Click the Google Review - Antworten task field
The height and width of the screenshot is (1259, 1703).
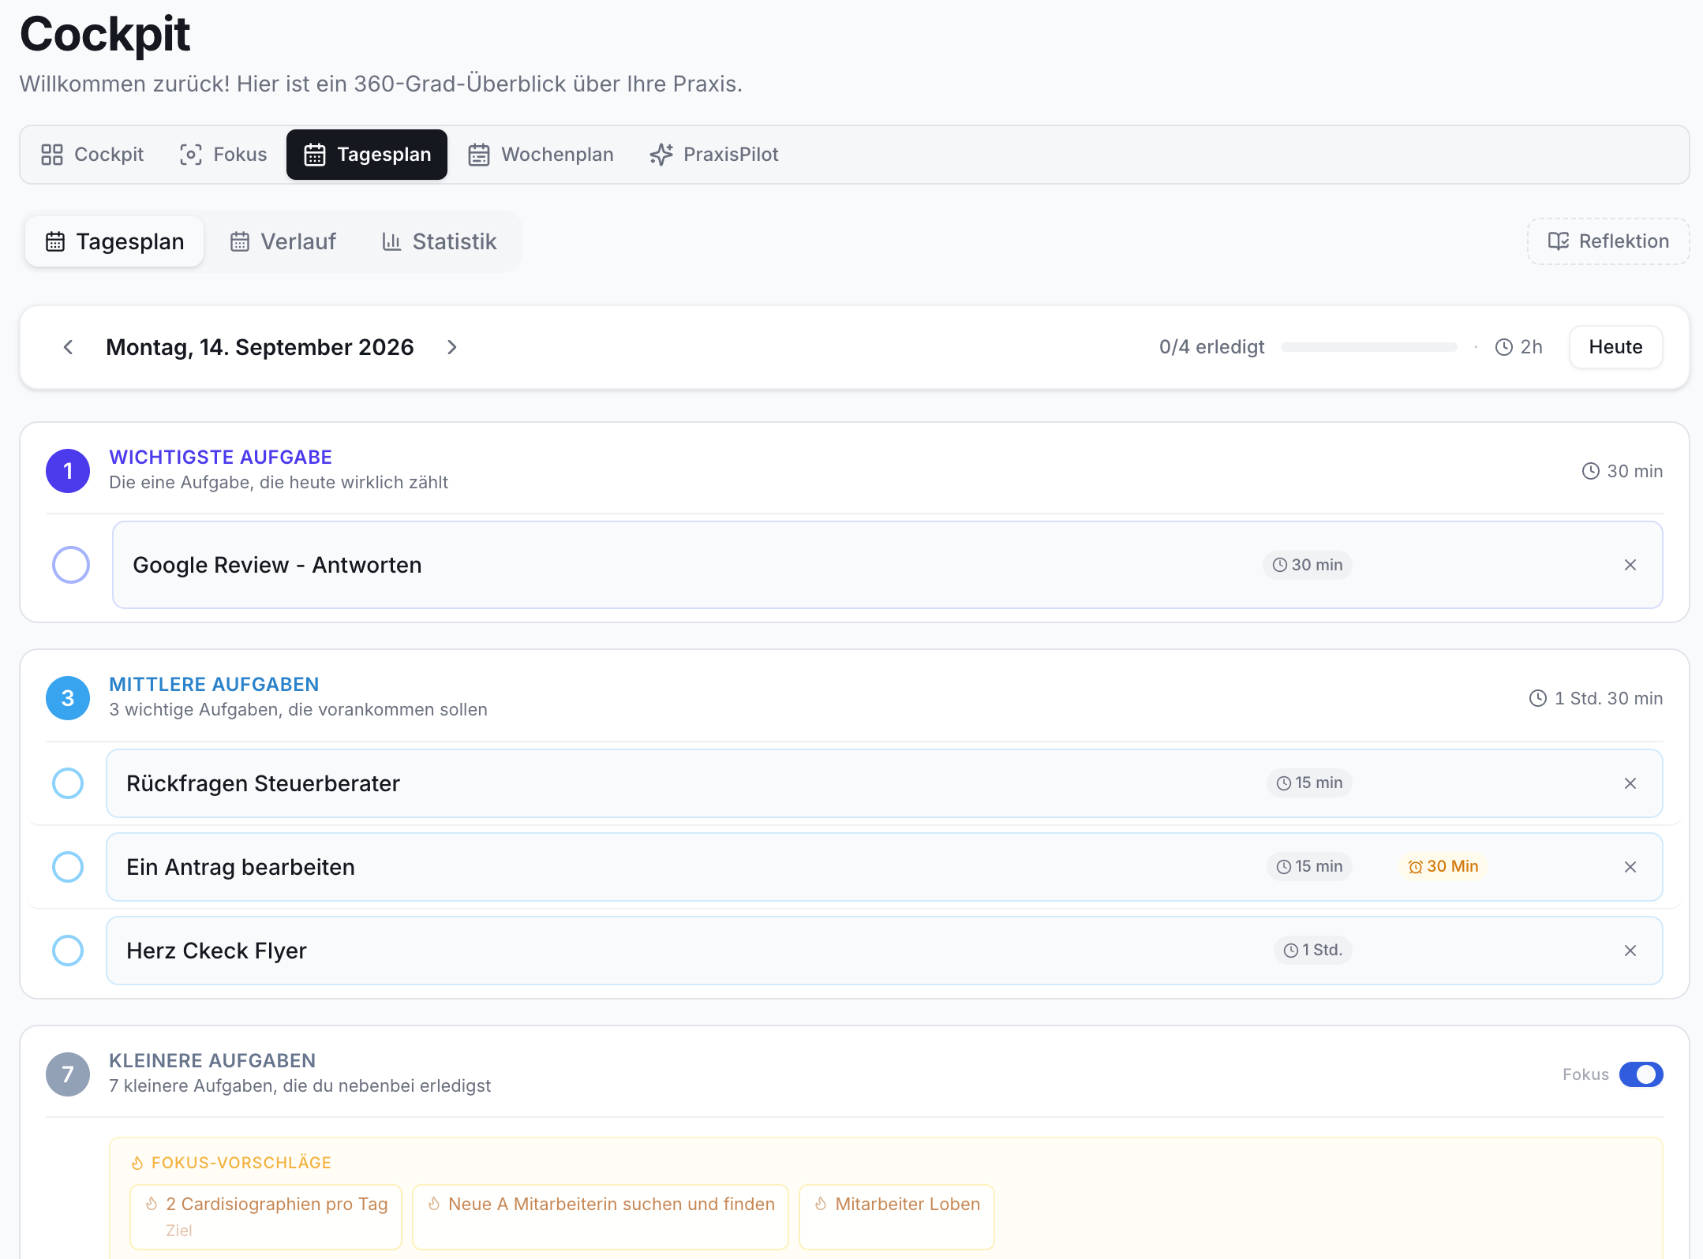point(887,565)
